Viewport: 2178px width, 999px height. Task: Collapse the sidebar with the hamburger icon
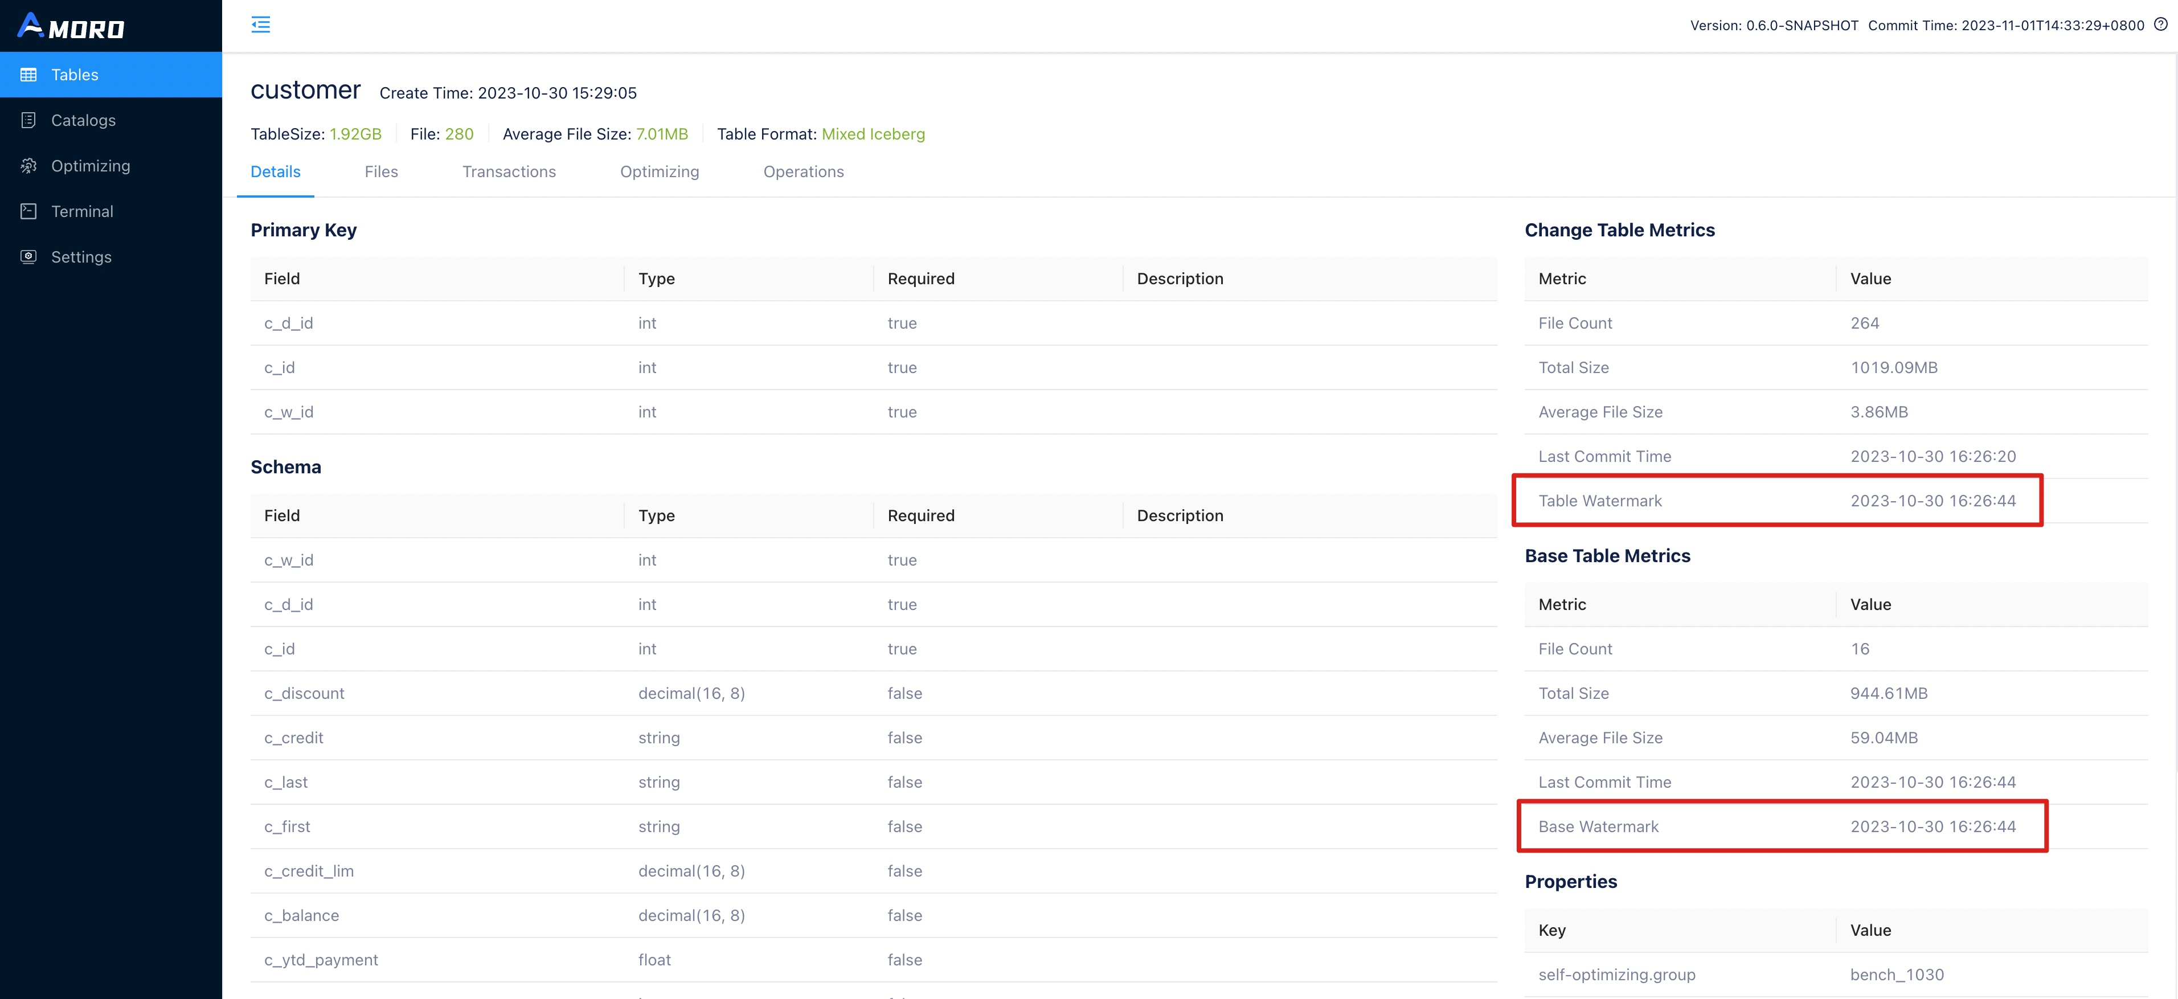[x=260, y=24]
